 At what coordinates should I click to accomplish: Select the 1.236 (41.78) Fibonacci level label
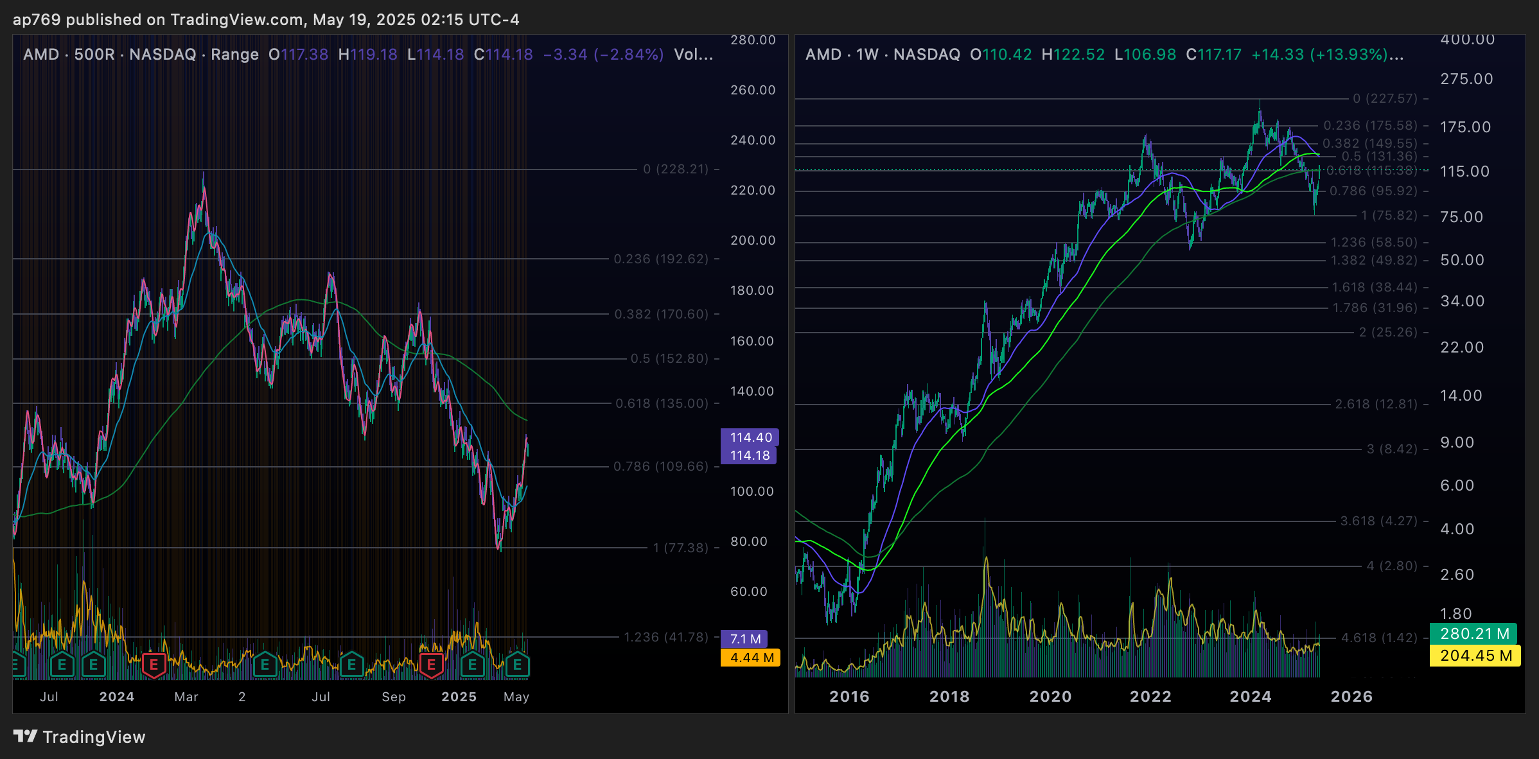pyautogui.click(x=666, y=637)
